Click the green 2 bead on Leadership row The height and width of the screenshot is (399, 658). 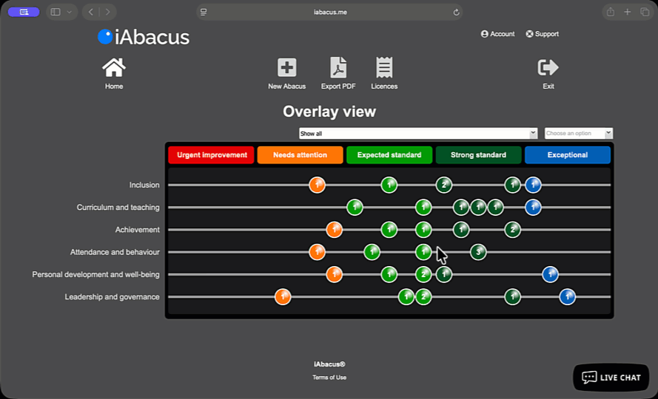click(423, 297)
